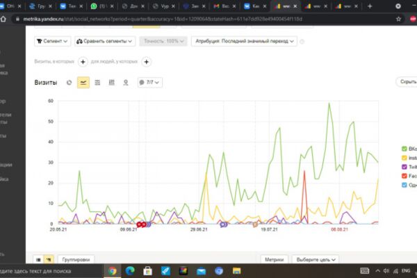The width and height of the screenshot is (417, 278).
Task: Open the Сегмент dropdown
Action: (52, 41)
